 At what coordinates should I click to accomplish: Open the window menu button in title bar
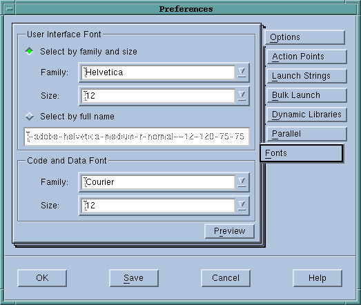(x=10, y=9)
